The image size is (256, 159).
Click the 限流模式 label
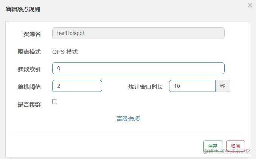pos(29,52)
